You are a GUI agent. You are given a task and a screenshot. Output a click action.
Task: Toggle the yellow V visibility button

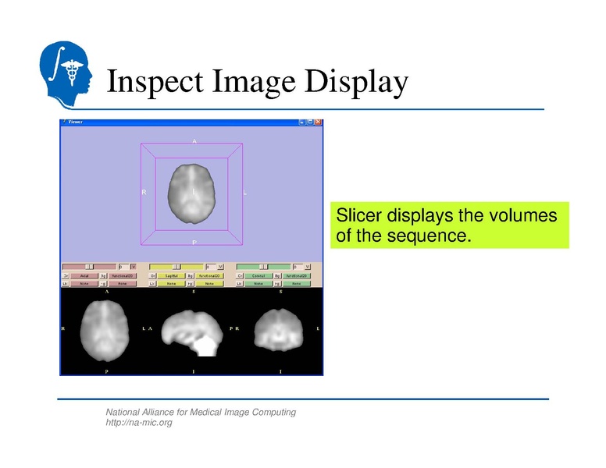tap(220, 267)
